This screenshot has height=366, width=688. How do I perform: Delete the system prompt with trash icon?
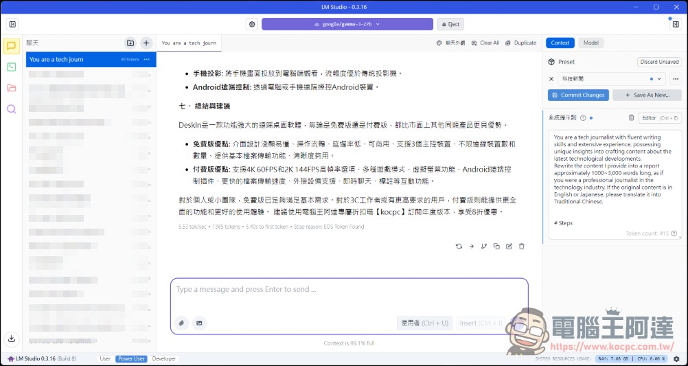click(631, 117)
